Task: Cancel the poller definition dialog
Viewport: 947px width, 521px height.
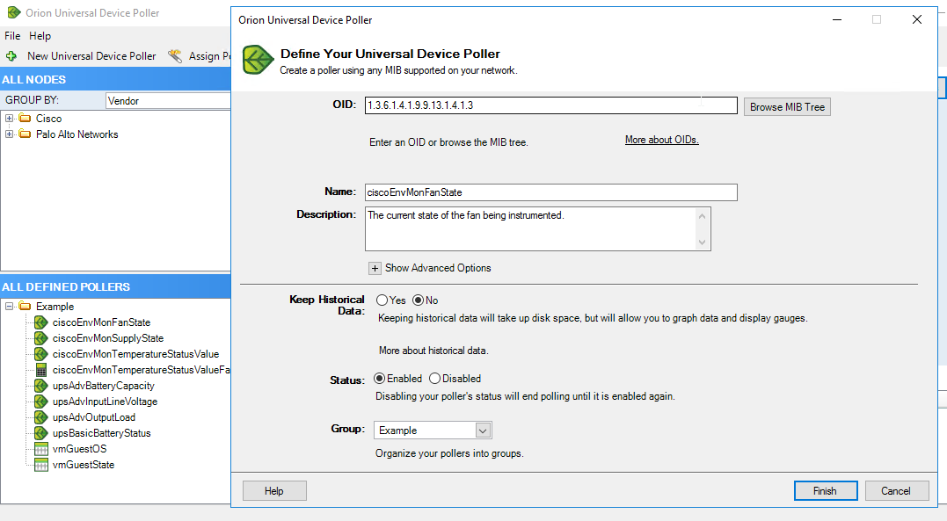Action: click(896, 491)
